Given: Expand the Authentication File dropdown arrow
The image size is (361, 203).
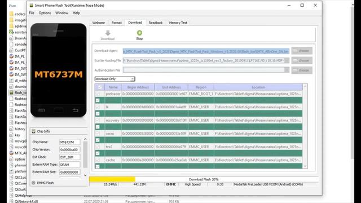Looking at the screenshot, I should tap(287, 70).
